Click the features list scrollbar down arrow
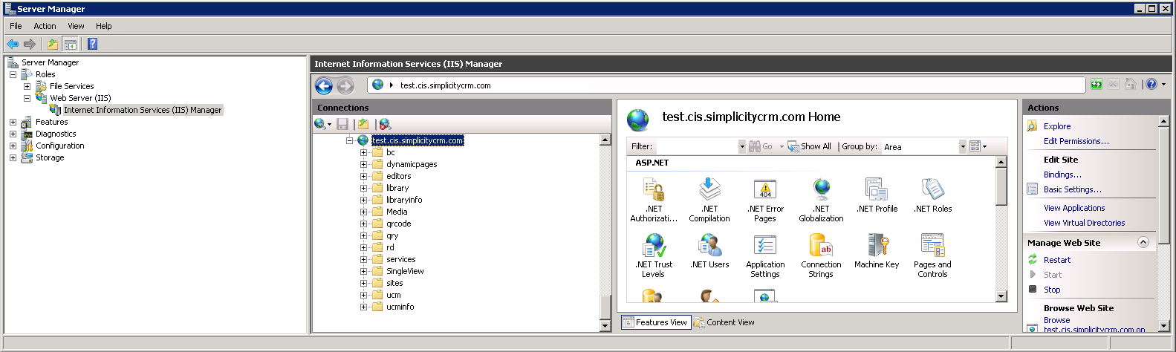Viewport: 1176px width, 352px height. coord(1001,296)
